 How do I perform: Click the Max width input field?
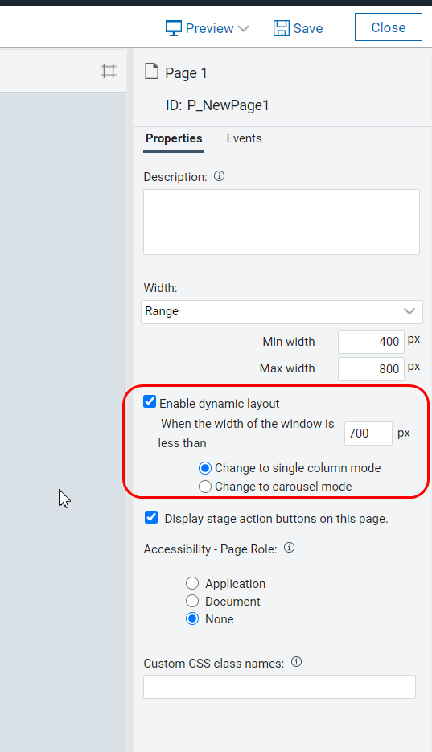[371, 369]
